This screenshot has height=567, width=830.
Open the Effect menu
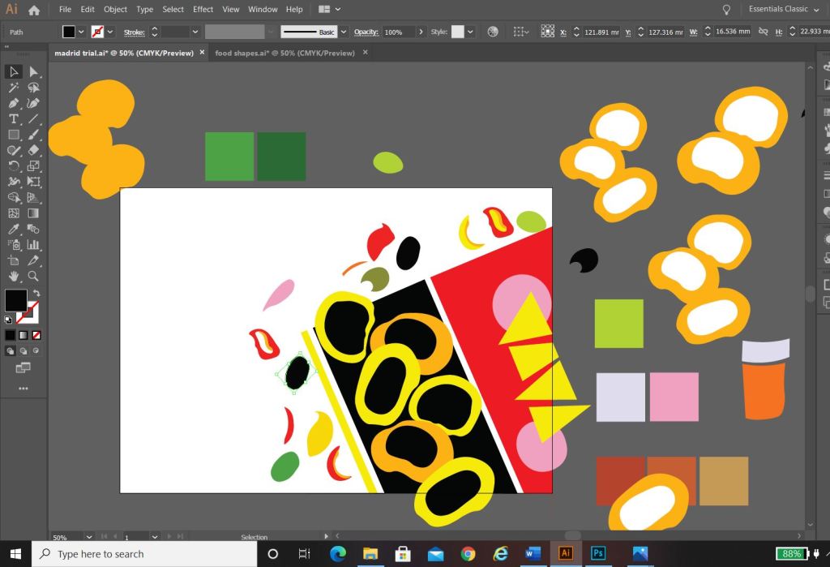[203, 10]
